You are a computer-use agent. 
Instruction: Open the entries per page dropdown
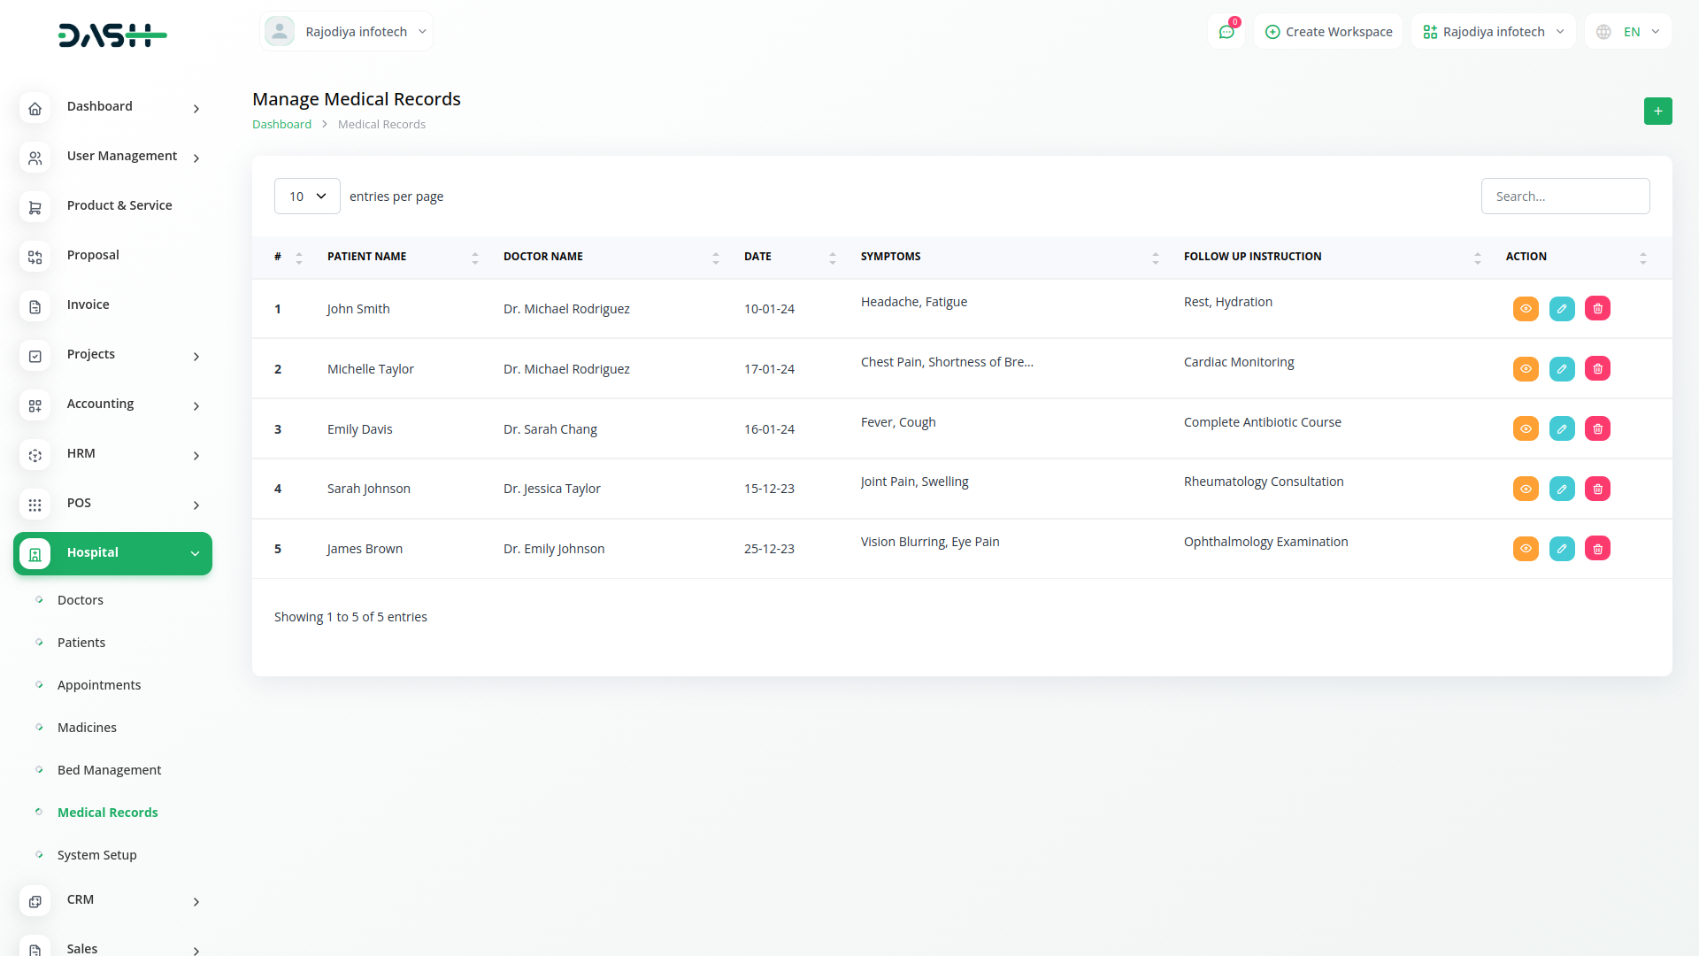click(307, 197)
